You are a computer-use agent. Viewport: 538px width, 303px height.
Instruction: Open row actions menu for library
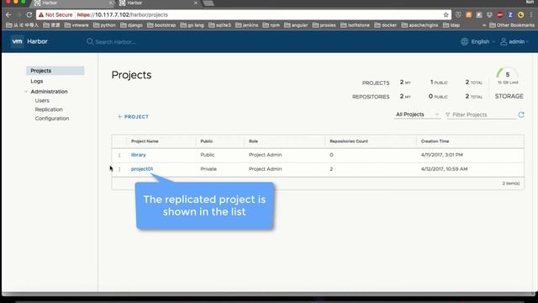(119, 155)
